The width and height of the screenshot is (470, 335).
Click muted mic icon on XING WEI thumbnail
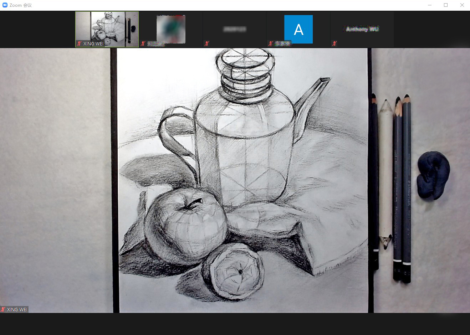click(79, 43)
